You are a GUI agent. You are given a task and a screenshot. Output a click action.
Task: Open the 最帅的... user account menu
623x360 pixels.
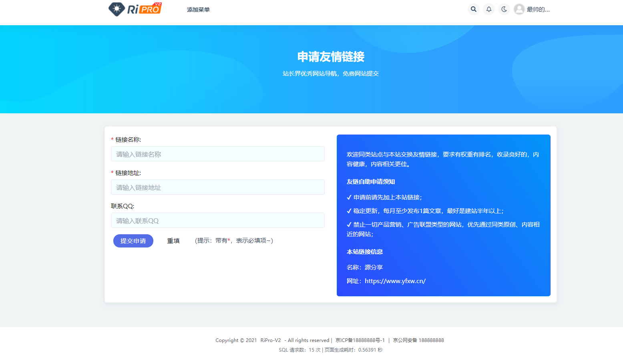click(538, 9)
